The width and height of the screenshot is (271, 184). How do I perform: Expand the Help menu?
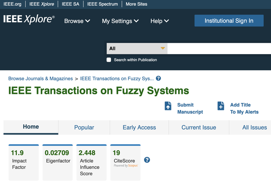point(160,21)
